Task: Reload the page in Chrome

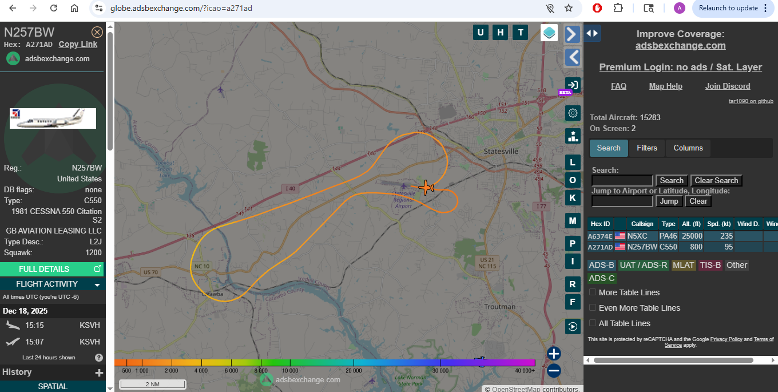Action: [x=54, y=8]
